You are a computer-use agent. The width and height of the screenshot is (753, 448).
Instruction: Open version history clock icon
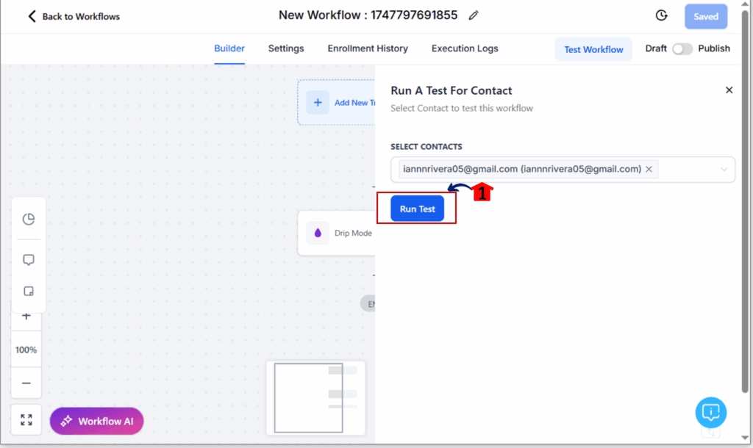(x=661, y=16)
